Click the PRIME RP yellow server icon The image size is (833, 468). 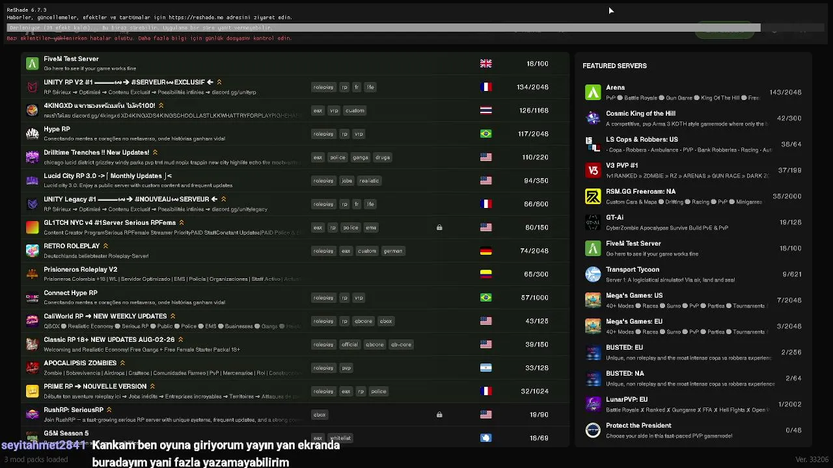tap(32, 391)
